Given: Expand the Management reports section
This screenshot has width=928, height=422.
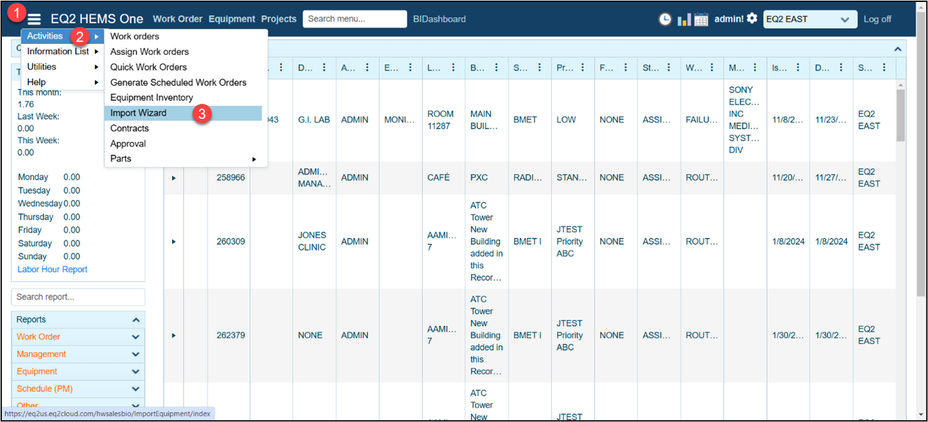Looking at the screenshot, I should point(136,354).
